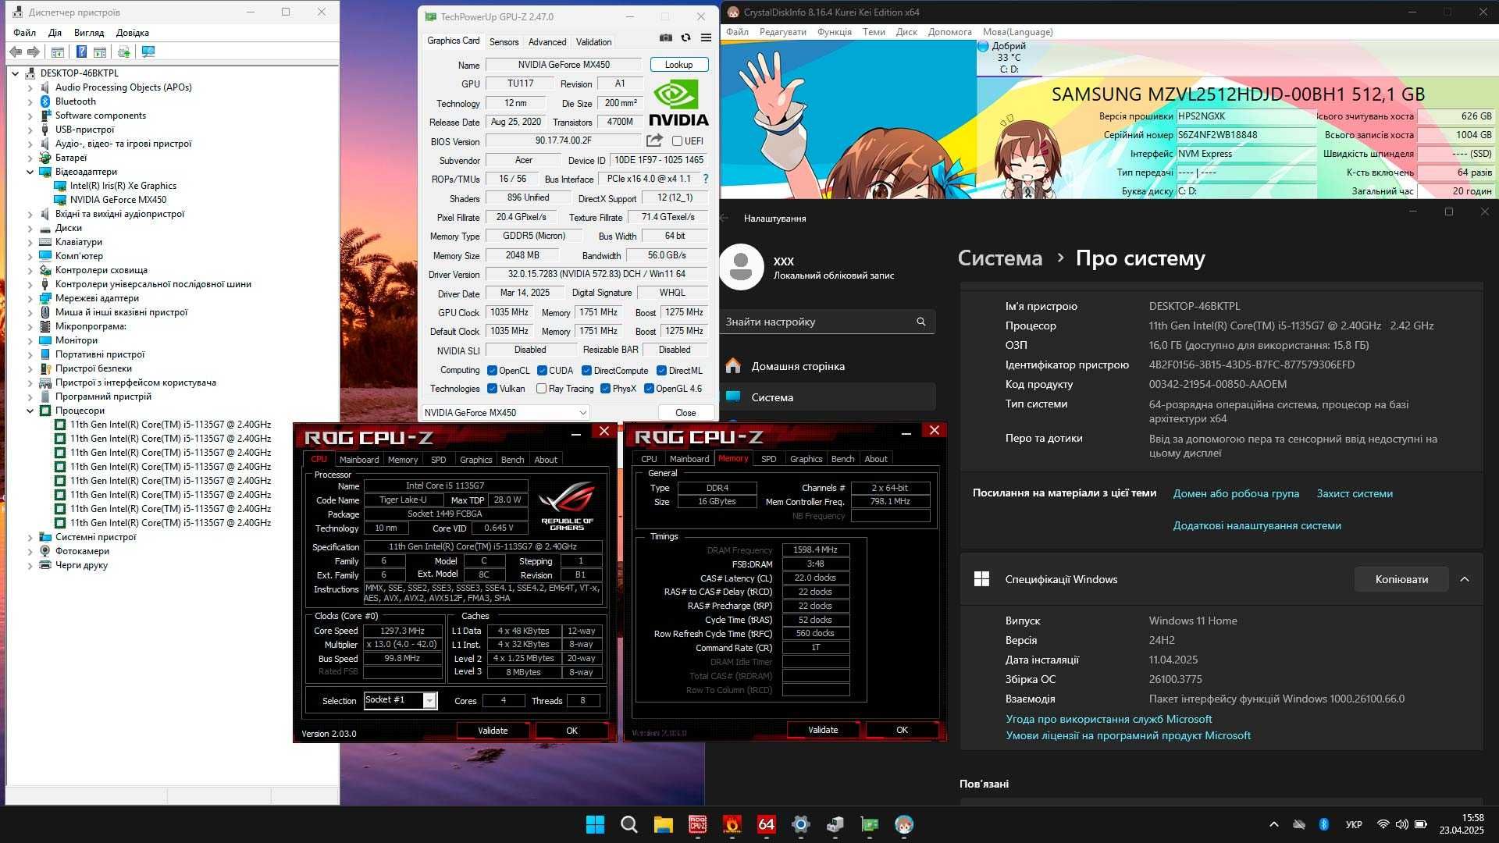Viewport: 1499px width, 843px height.
Task: Click the forward arrow in Device Manager toolbar
Action: pyautogui.click(x=34, y=52)
